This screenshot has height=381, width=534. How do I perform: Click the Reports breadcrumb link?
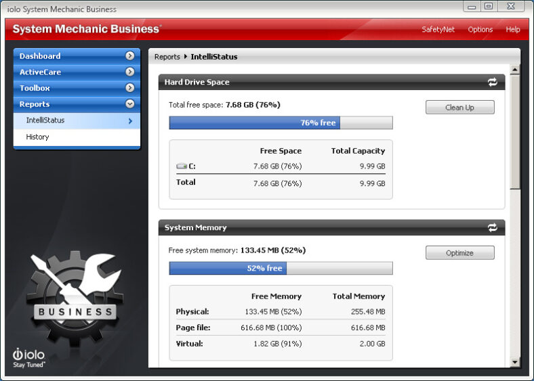167,57
